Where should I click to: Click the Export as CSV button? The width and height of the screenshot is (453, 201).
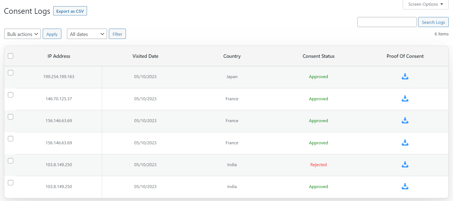click(70, 11)
